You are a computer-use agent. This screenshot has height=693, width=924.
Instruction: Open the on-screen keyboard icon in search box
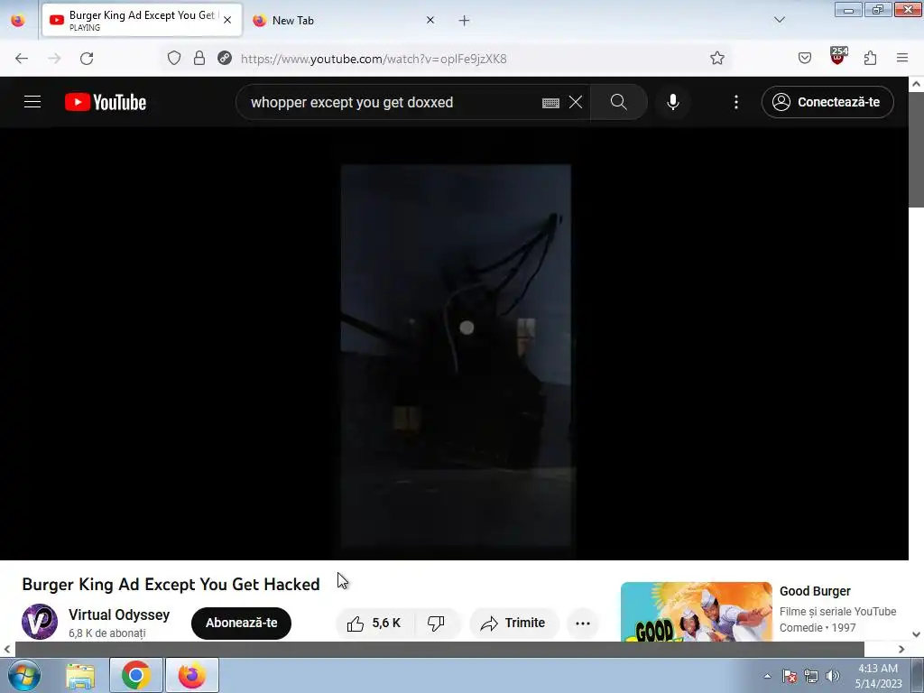point(550,103)
